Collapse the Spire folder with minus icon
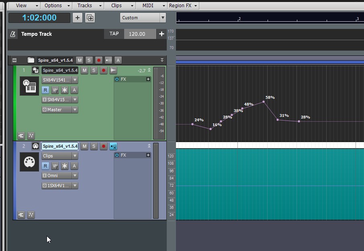 coord(14,60)
